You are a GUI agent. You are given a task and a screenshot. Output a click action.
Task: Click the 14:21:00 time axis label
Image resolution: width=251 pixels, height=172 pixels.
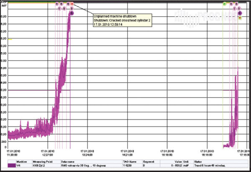point(127,152)
